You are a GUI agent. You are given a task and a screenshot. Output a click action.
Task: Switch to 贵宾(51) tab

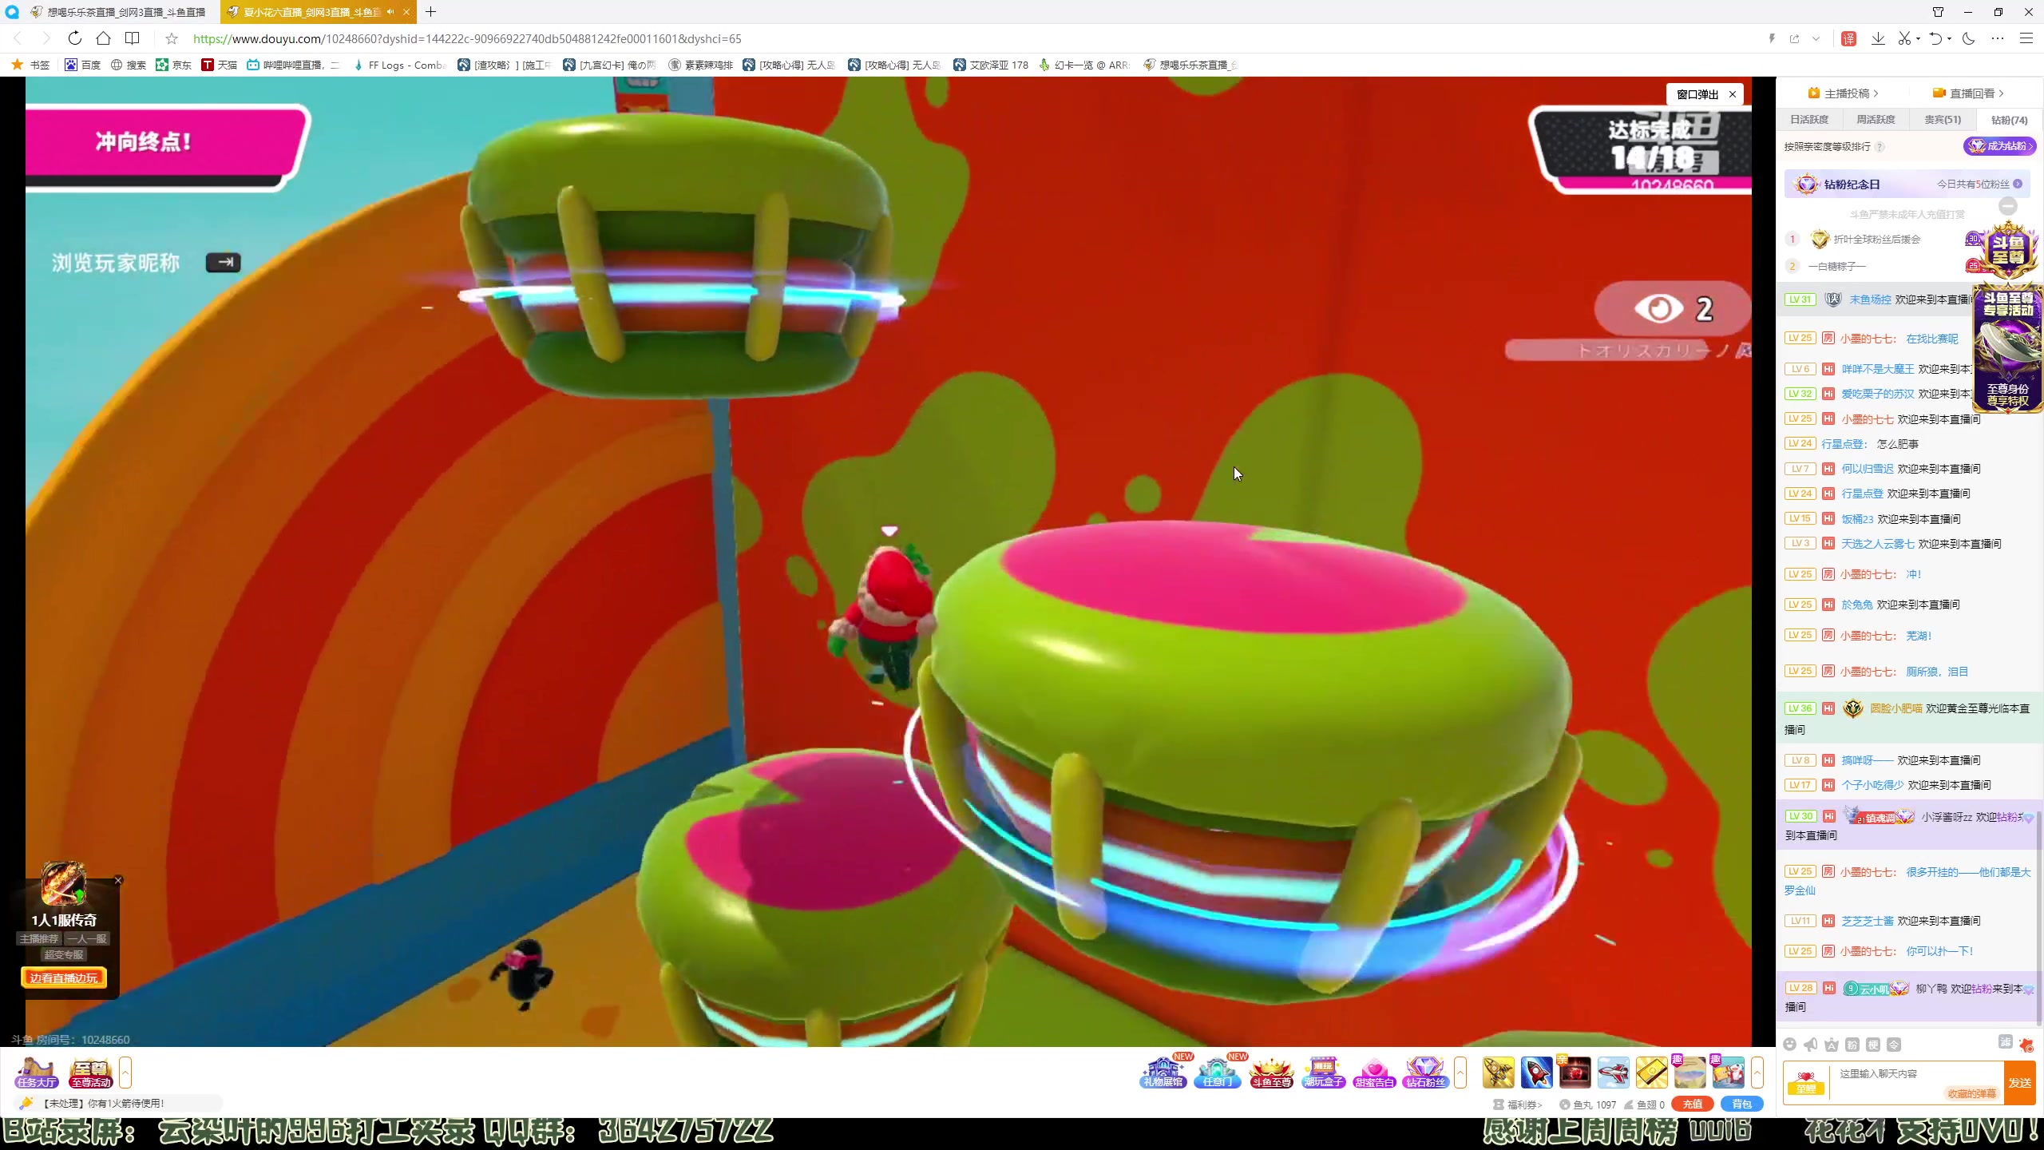pyautogui.click(x=1943, y=120)
